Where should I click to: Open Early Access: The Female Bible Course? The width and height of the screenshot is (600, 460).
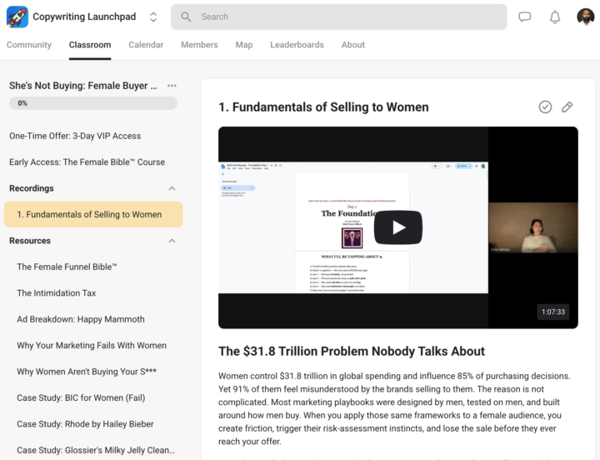coord(87,162)
